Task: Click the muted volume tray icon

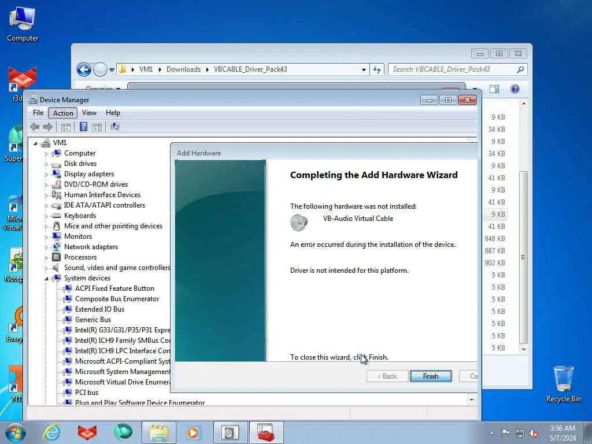Action: tap(534, 434)
